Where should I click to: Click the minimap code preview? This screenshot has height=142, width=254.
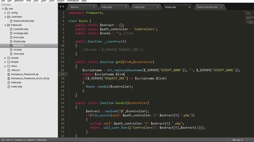249,17
